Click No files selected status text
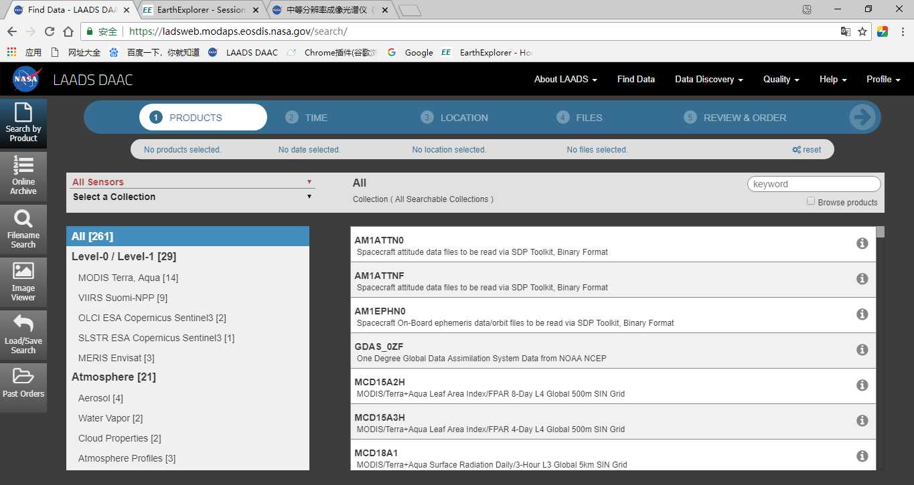Viewport: 914px width, 485px height. point(597,150)
